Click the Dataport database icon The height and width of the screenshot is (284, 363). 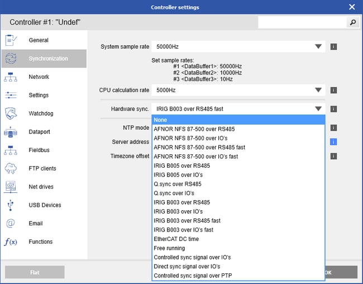11,132
